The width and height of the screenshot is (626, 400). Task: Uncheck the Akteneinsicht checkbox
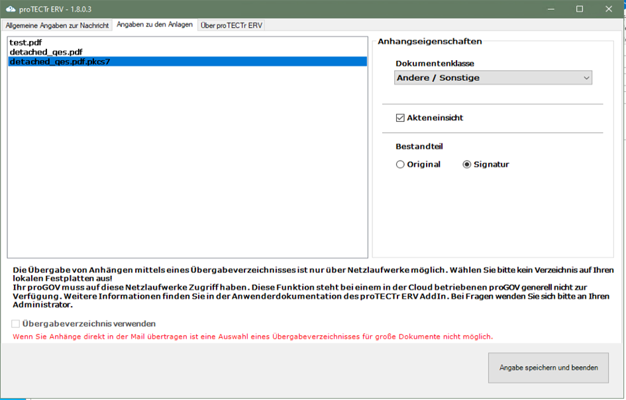[400, 118]
